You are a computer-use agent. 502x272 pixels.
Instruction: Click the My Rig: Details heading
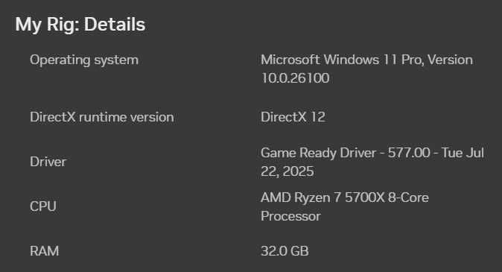(80, 25)
